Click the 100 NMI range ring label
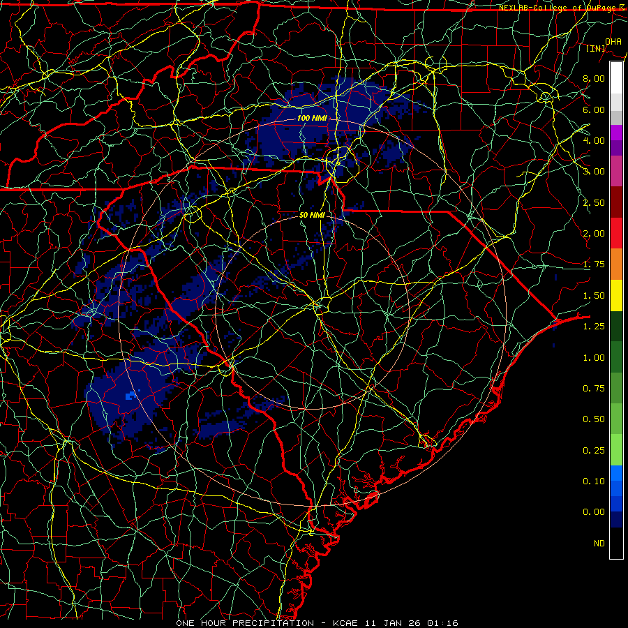The image size is (628, 628). 312,118
